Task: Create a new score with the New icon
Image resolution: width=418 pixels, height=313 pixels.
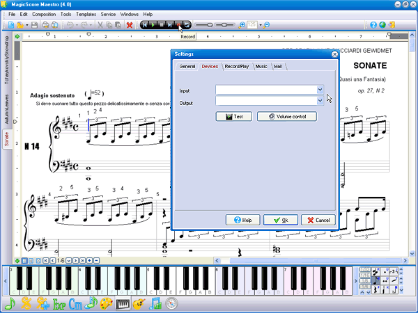Action: [11, 25]
